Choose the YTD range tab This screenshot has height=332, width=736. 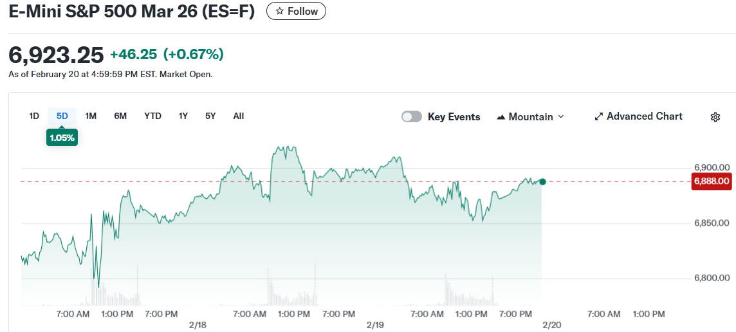click(x=152, y=116)
